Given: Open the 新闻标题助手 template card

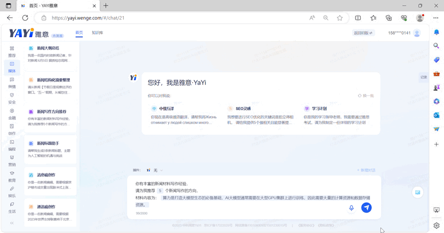Looking at the screenshot, I should pos(50,150).
